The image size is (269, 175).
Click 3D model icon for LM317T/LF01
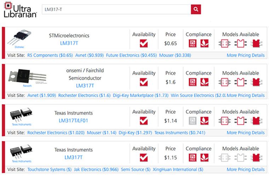click(x=256, y=121)
